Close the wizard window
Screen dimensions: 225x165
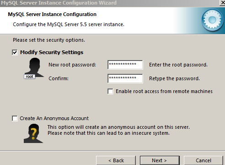click(x=223, y=3)
